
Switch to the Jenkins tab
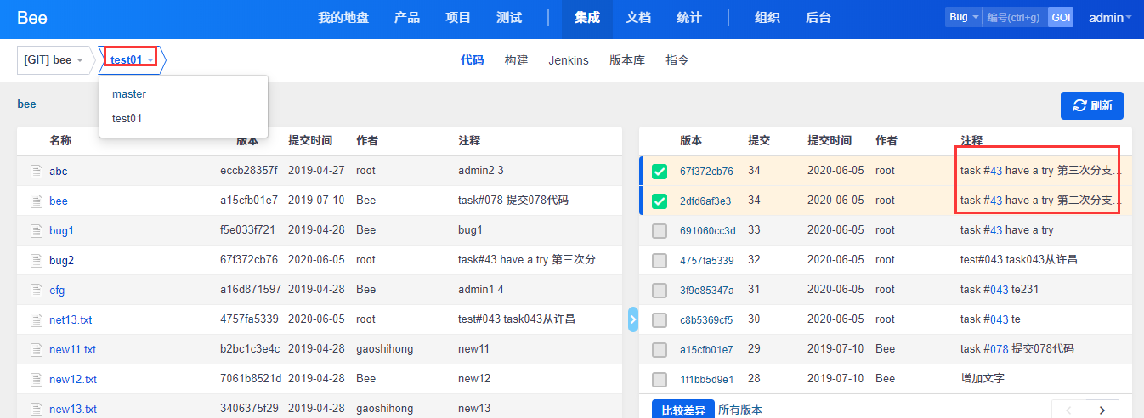(x=568, y=60)
